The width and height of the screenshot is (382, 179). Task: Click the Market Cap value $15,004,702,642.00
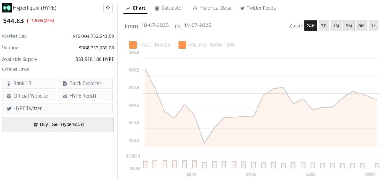pyautogui.click(x=94, y=36)
